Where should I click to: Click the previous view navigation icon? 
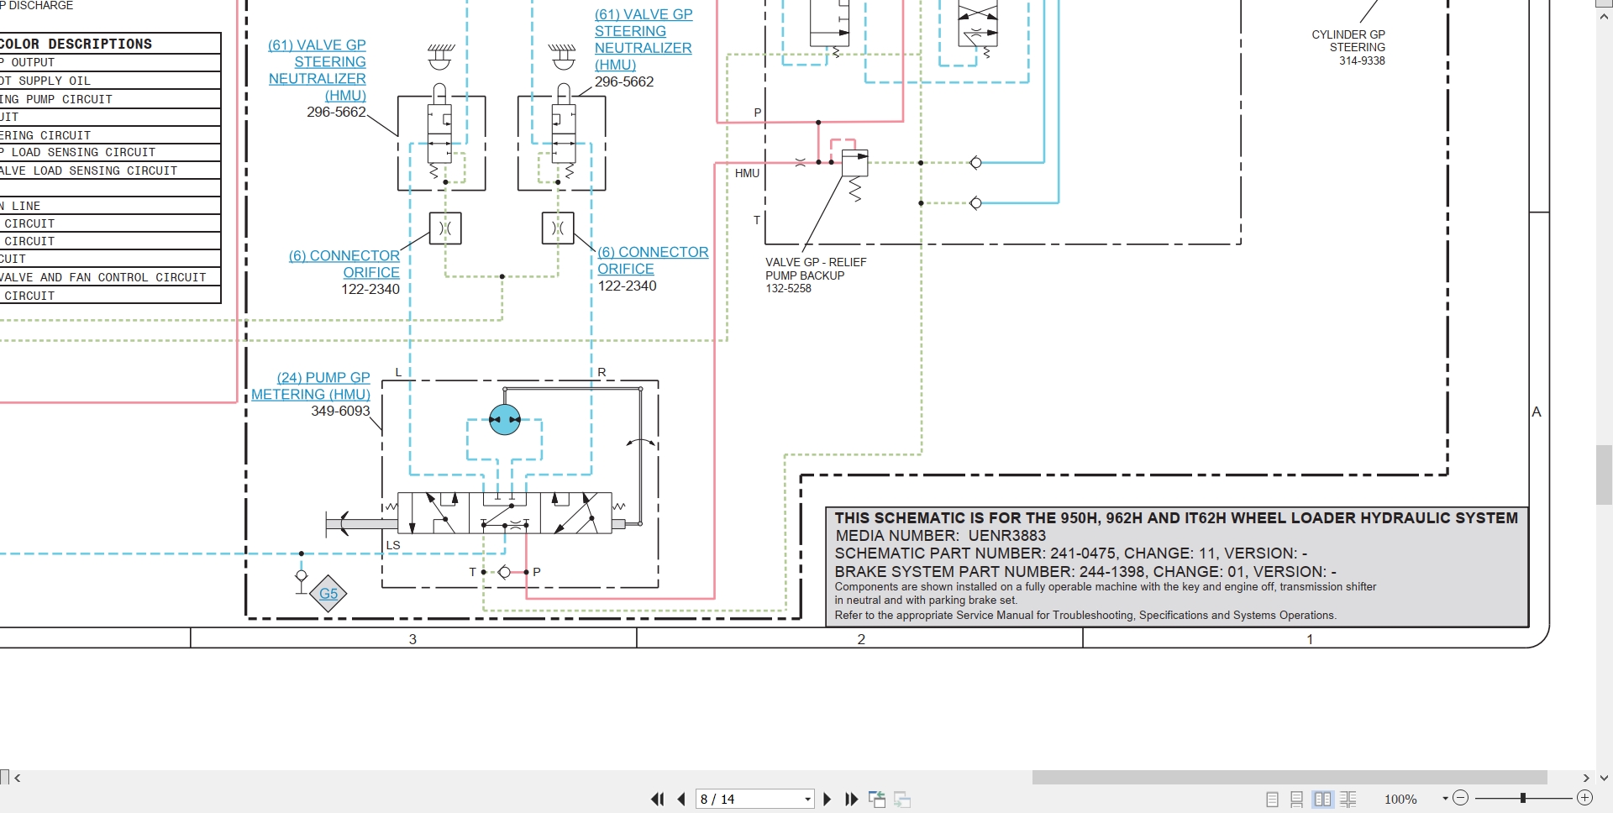click(x=877, y=800)
